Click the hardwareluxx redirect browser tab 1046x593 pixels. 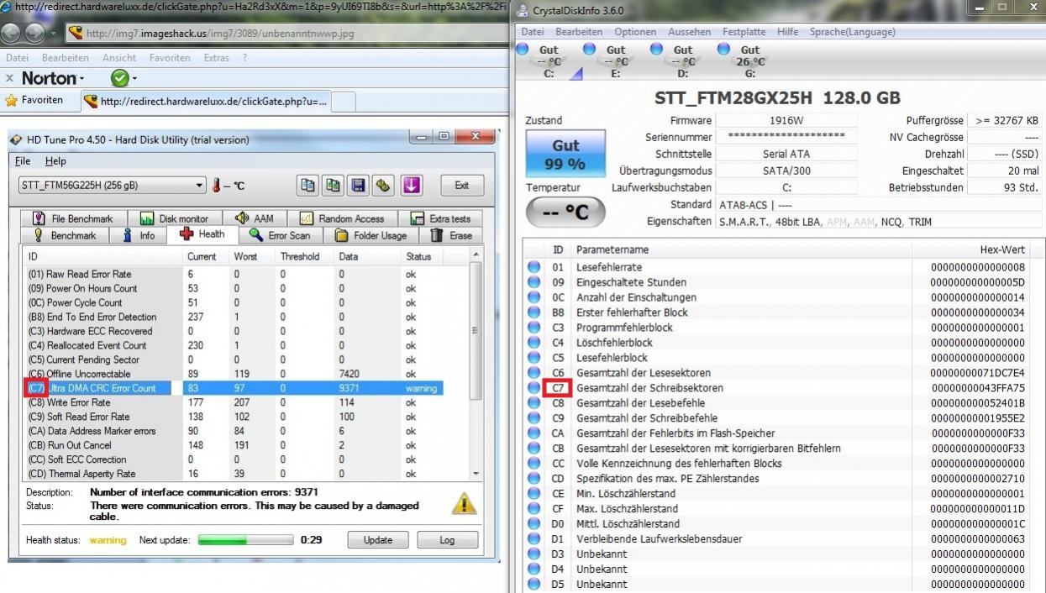[x=206, y=102]
